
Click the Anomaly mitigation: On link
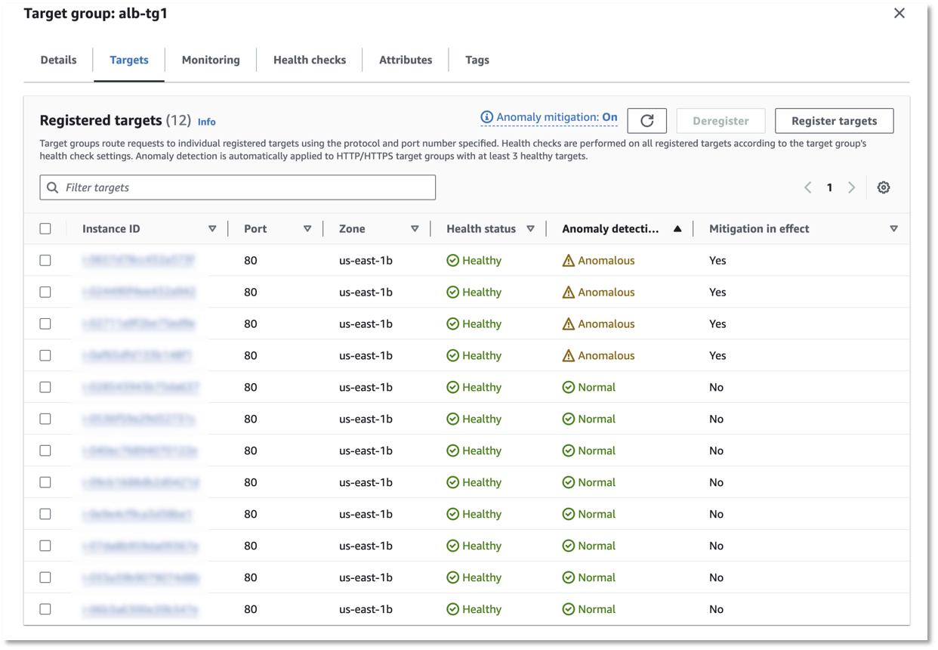coord(557,117)
